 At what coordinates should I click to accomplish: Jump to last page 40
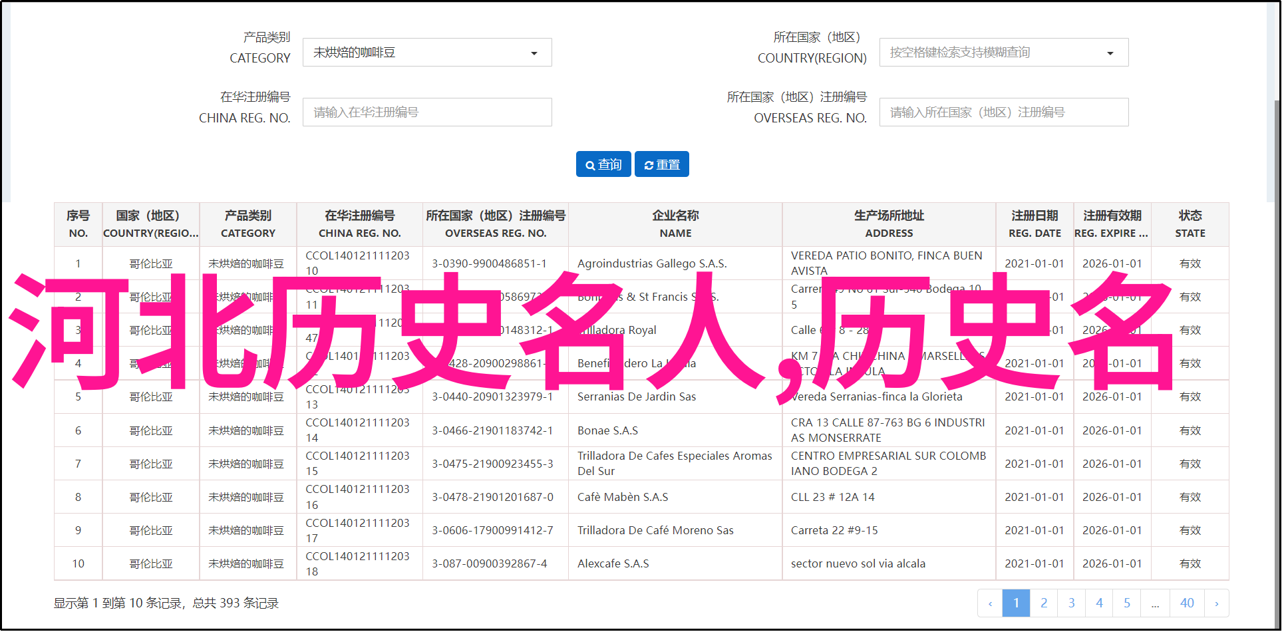1187,603
